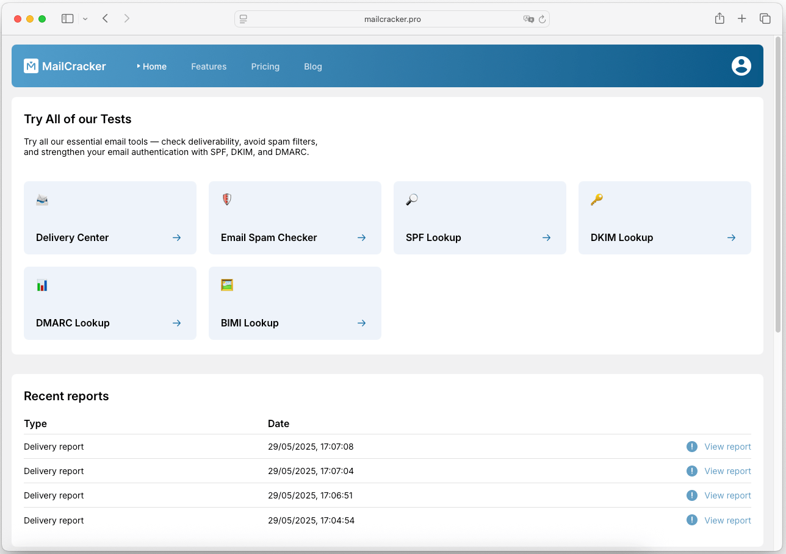
Task: Reload the page with the refresh icon
Action: pyautogui.click(x=542, y=19)
